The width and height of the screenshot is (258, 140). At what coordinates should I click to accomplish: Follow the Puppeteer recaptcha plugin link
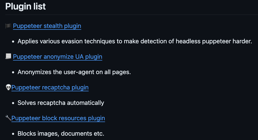[x=50, y=87]
